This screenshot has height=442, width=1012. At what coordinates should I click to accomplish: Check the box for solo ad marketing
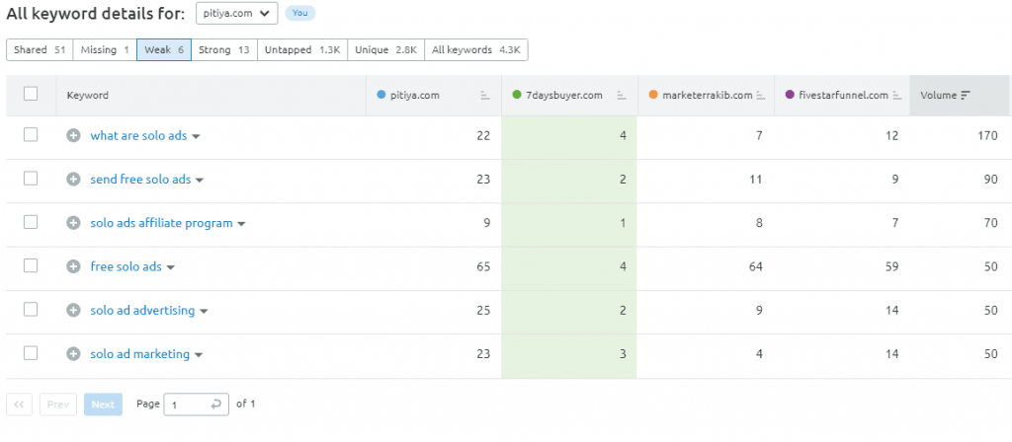tap(31, 353)
